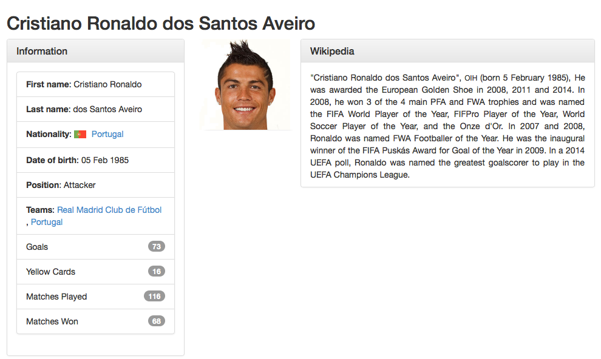Click the First name row

(95, 84)
